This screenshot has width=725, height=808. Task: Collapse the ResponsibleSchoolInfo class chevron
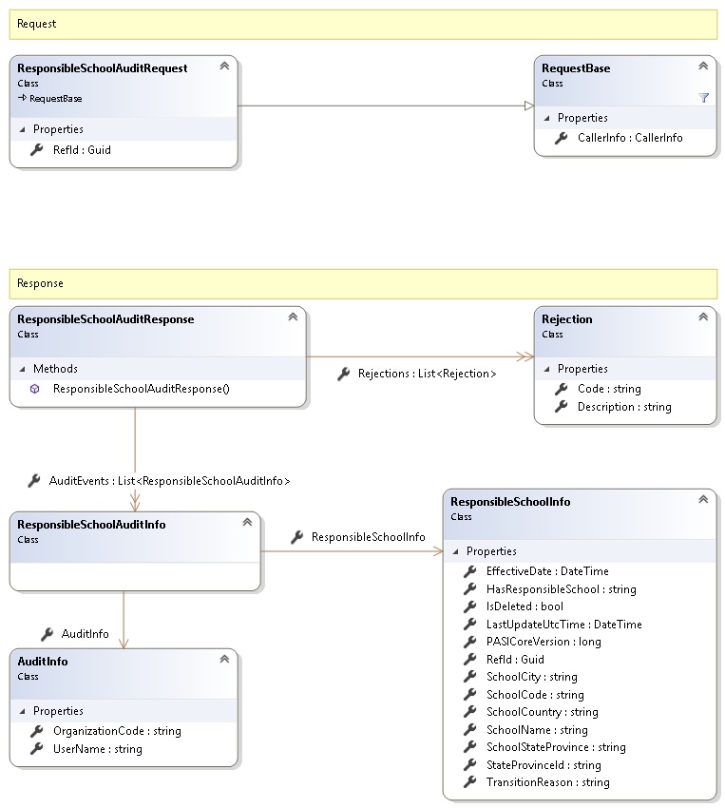[x=703, y=499]
